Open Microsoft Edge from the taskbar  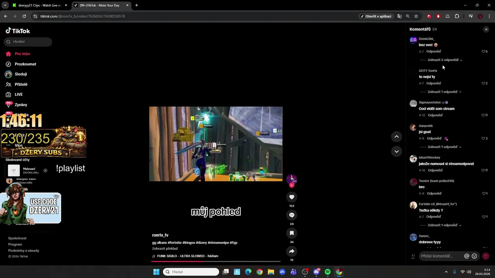tap(248, 272)
